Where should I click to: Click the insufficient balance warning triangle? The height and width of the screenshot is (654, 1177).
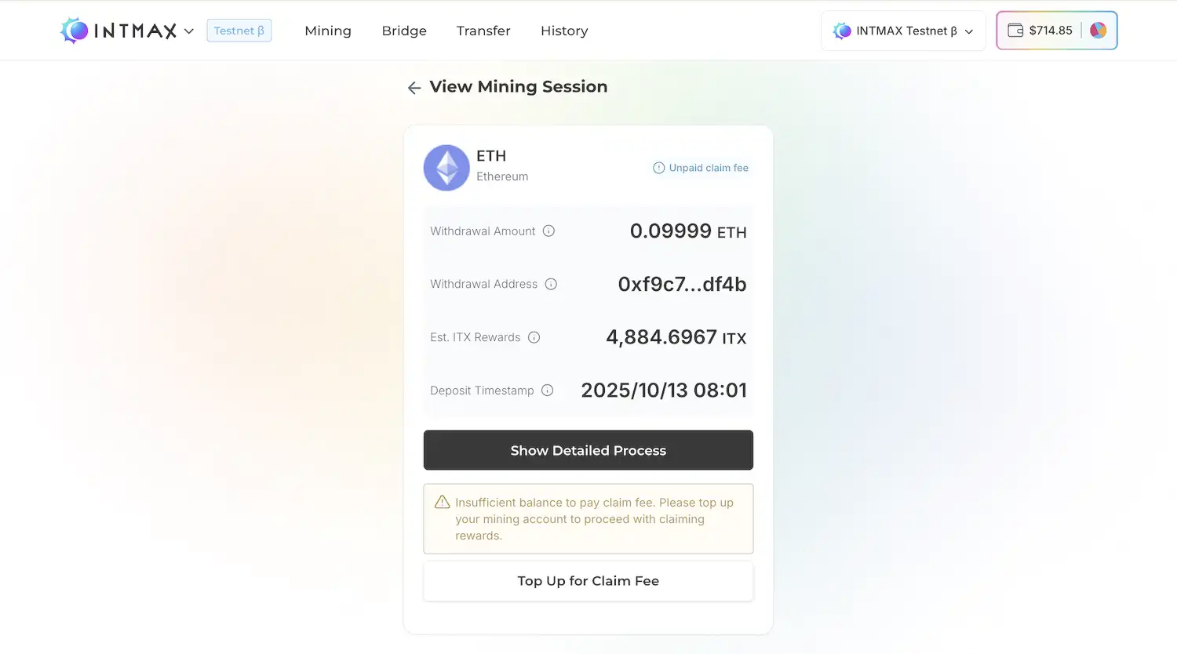pos(441,501)
